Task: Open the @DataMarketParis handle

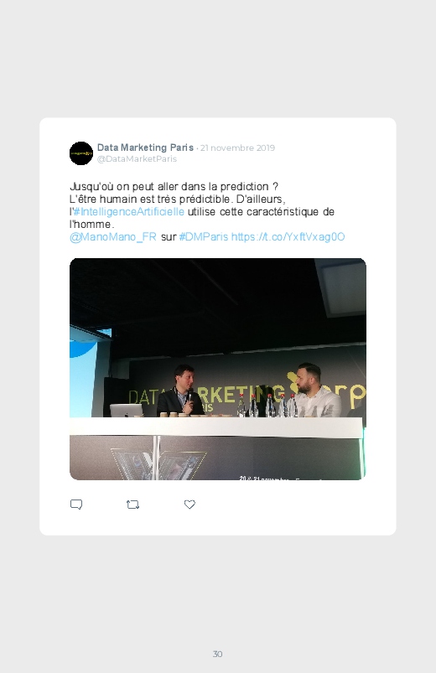Action: click(x=137, y=158)
